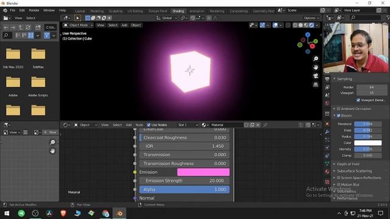Click new material copy icon
The height and width of the screenshot is (219, 390).
click(252, 125)
